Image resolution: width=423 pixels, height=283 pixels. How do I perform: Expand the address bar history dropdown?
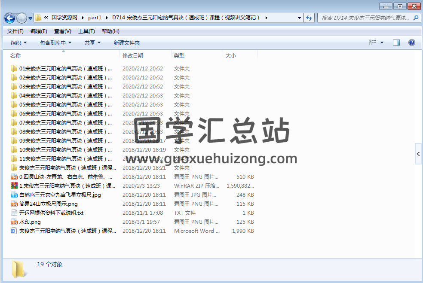[x=299, y=18]
